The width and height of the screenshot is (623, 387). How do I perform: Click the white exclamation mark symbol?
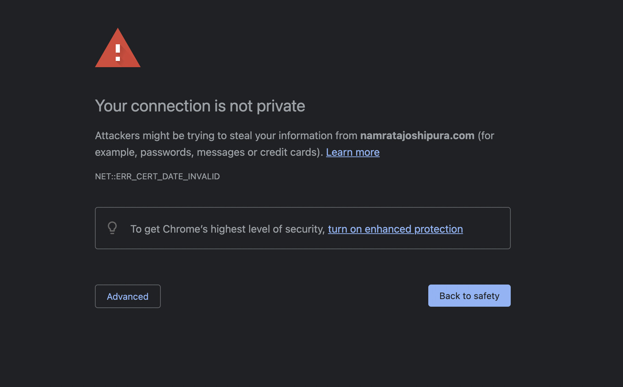[118, 52]
